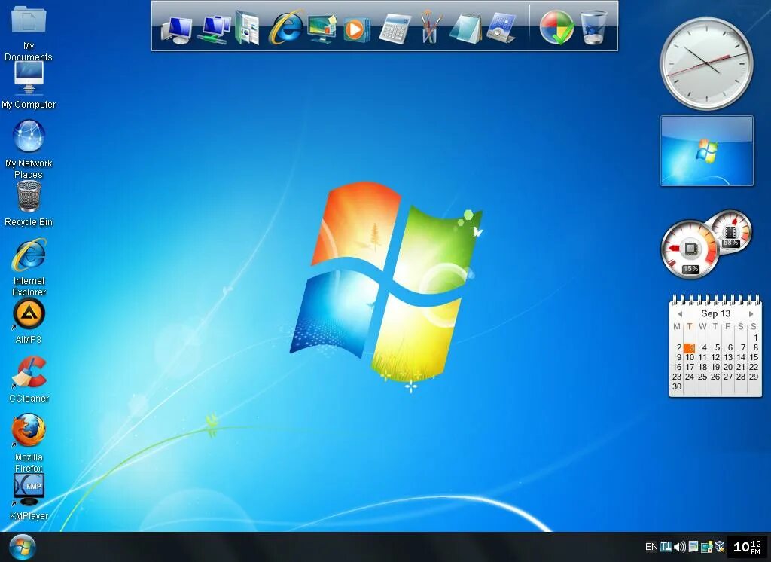The height and width of the screenshot is (562, 771).
Task: Launch Internet Explorer from the dock
Action: (x=287, y=28)
